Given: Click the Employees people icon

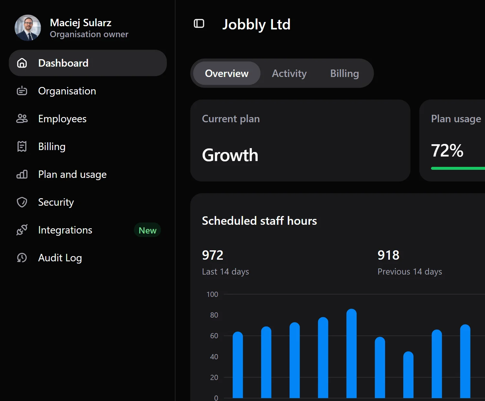Looking at the screenshot, I should (22, 119).
